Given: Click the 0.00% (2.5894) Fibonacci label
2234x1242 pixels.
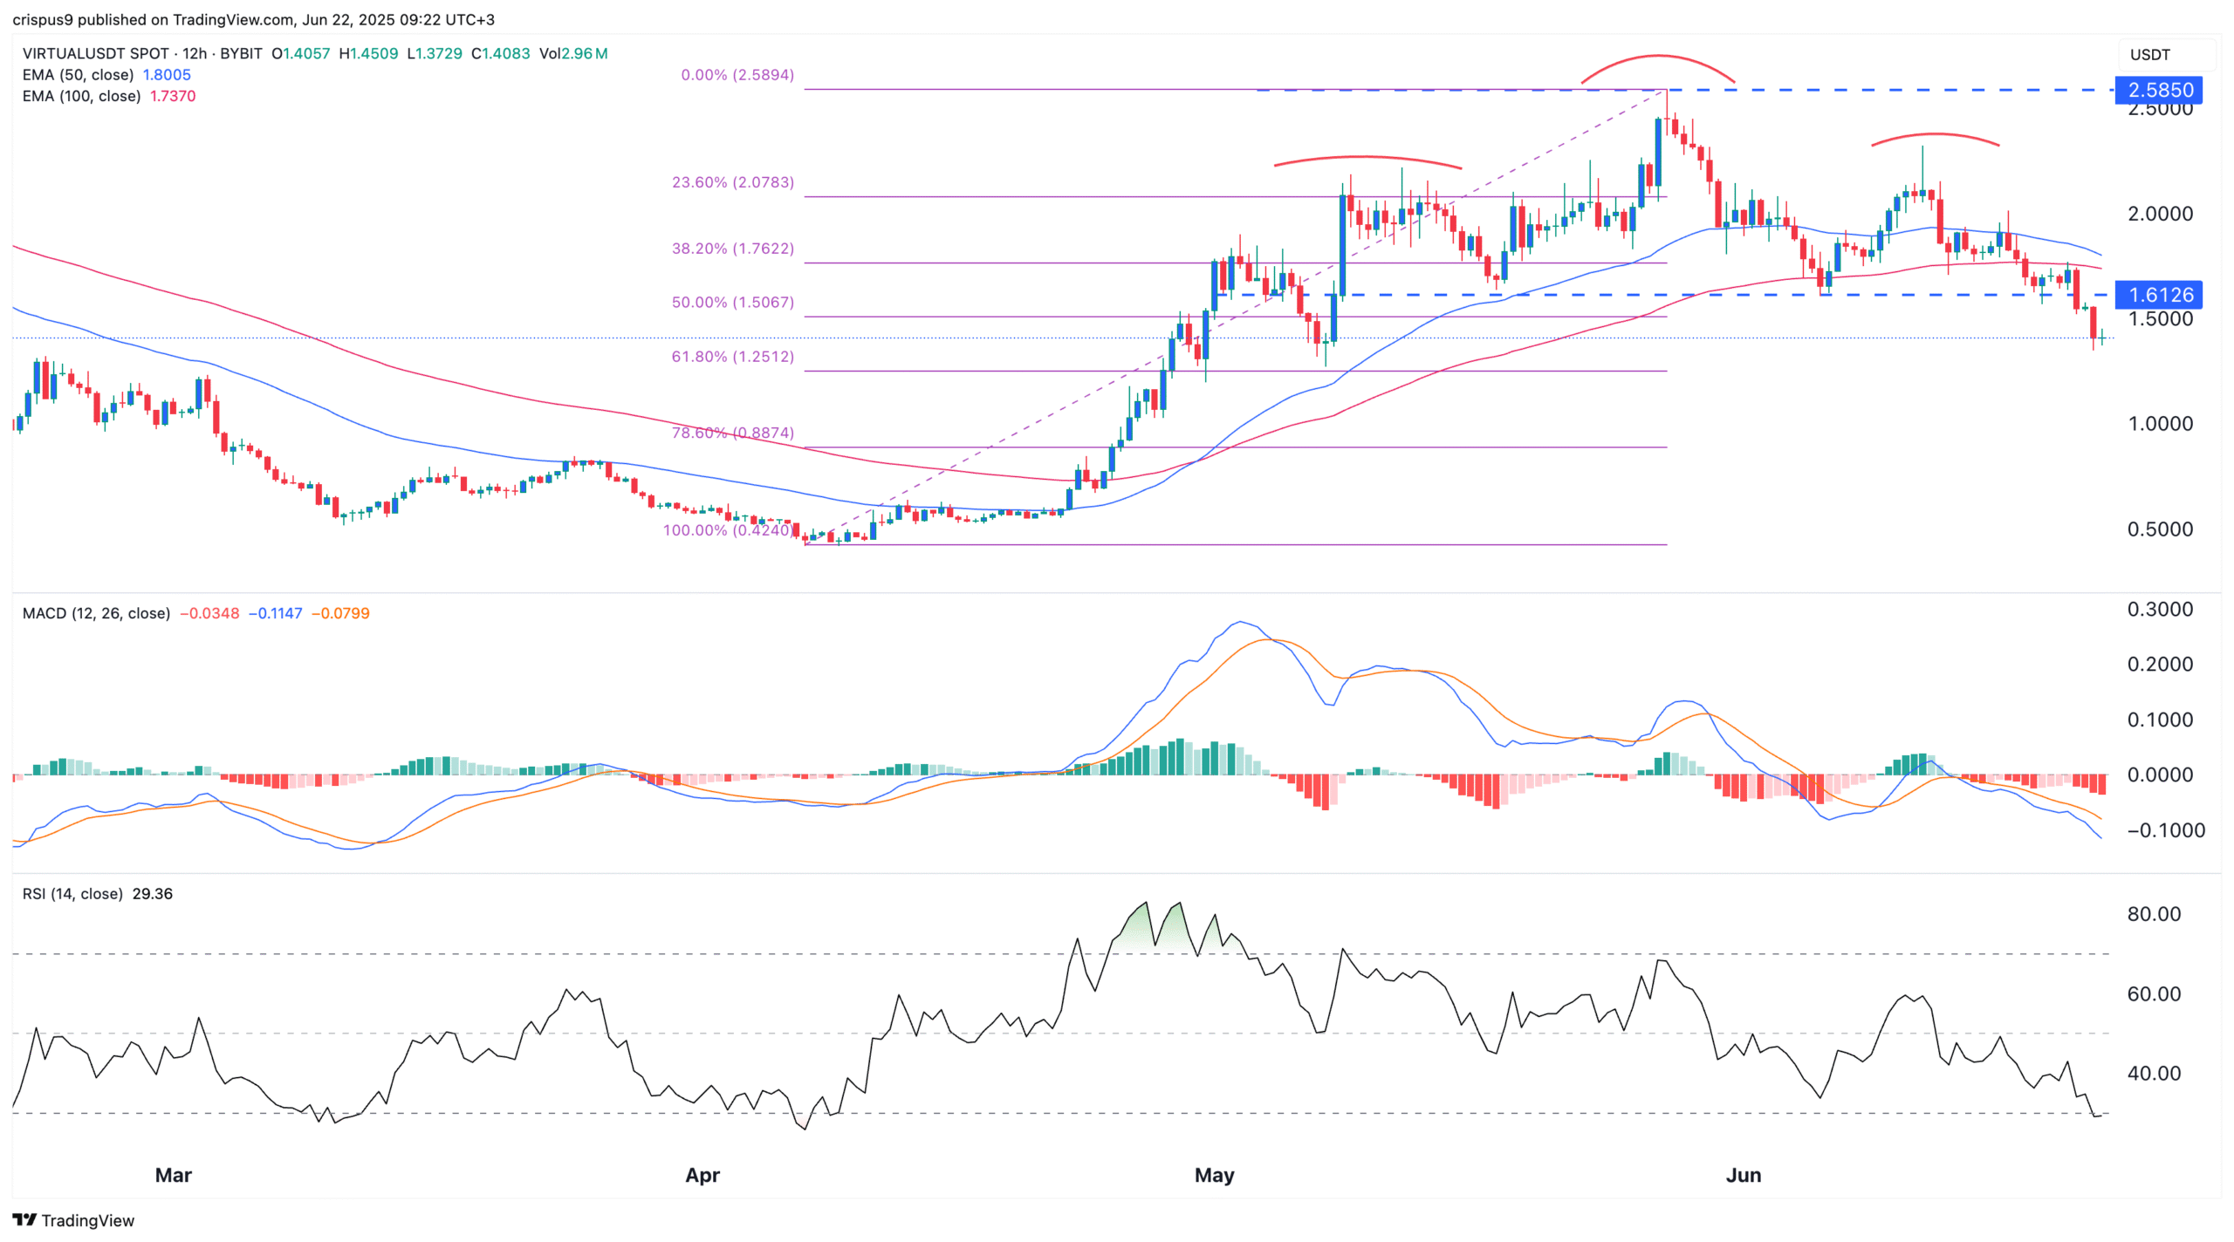Looking at the screenshot, I should [737, 75].
